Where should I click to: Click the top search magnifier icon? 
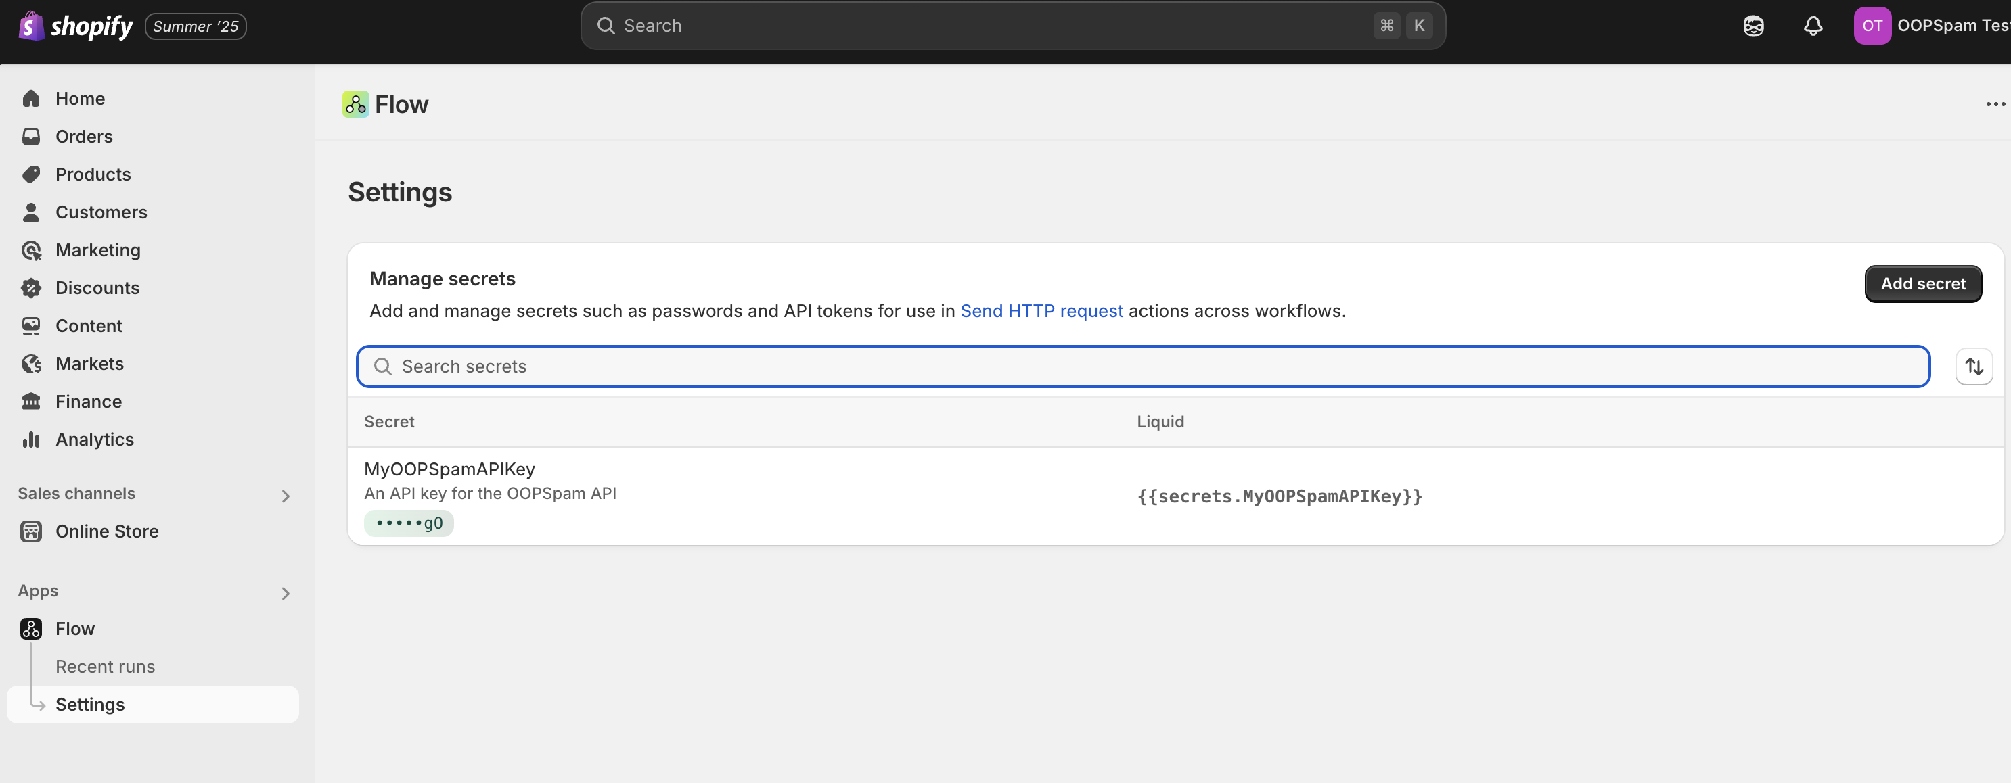pyautogui.click(x=606, y=26)
